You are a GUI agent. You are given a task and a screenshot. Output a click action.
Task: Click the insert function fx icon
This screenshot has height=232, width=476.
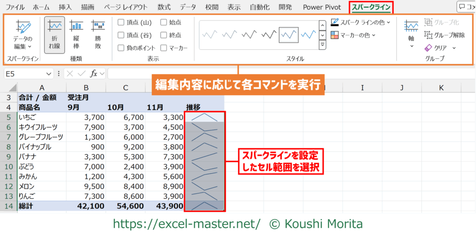[x=94, y=74]
